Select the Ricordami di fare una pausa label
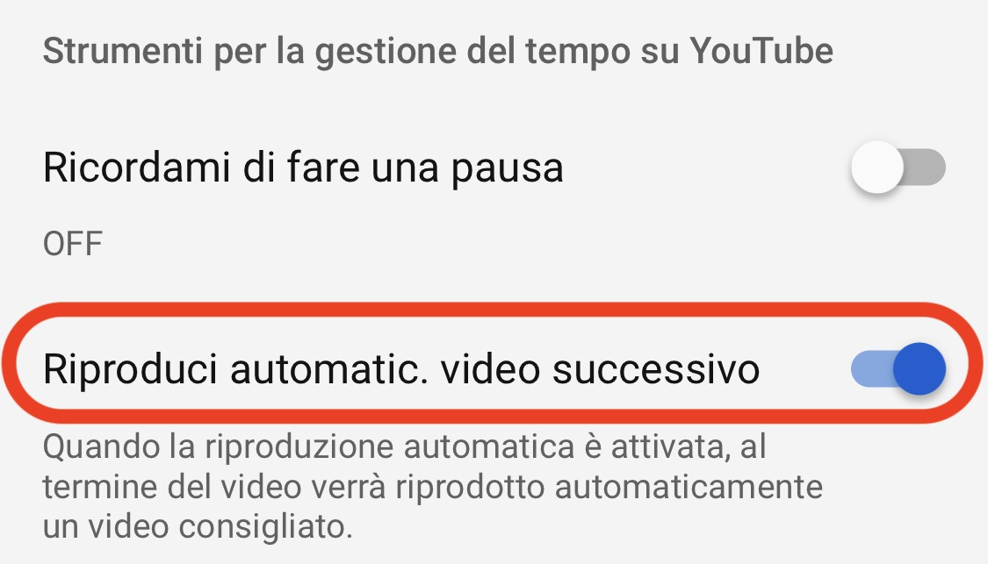 point(303,168)
